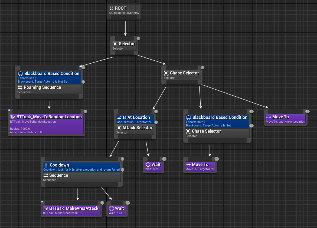This screenshot has width=317, height=228.
Task: Select the Move To TargetActor task
Action: point(200,167)
